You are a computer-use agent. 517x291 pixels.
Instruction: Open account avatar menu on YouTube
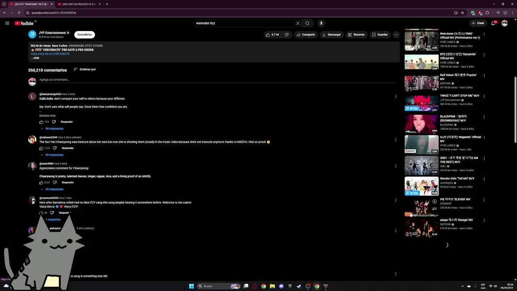point(504,23)
